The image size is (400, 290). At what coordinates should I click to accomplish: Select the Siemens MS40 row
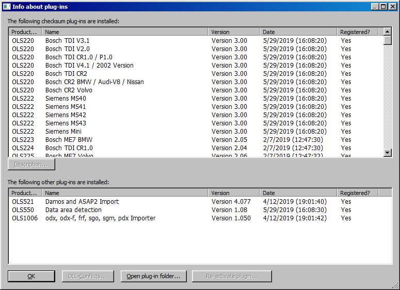(x=196, y=98)
